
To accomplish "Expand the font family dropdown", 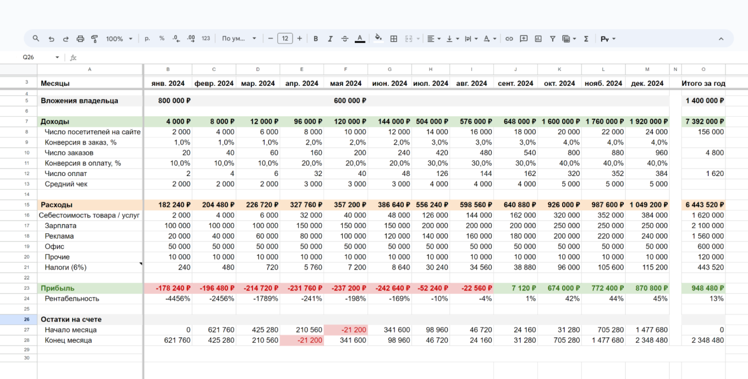I will pyautogui.click(x=239, y=39).
